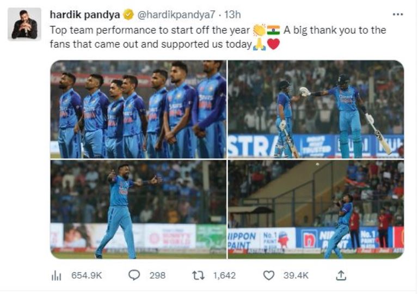Image resolution: width=418 pixels, height=294 pixels.
Task: Open the photo of player with arms outstretched
Action: [x=138, y=209]
